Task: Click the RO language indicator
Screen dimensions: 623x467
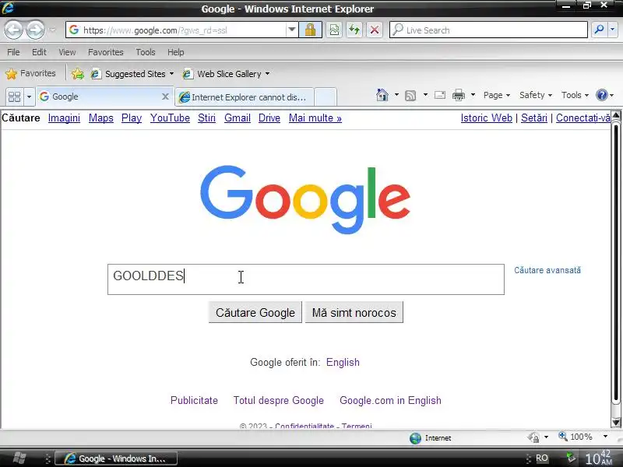Action: click(x=542, y=458)
